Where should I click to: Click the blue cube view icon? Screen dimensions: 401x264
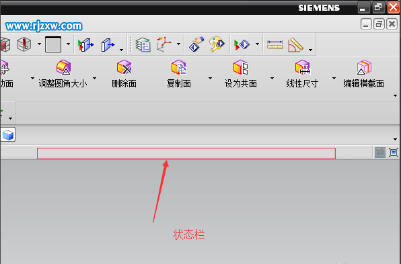pos(8,134)
